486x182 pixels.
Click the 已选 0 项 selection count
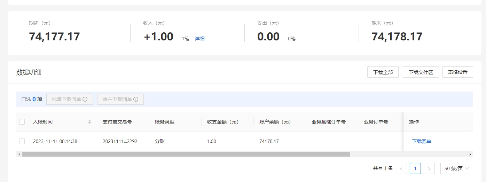click(32, 99)
